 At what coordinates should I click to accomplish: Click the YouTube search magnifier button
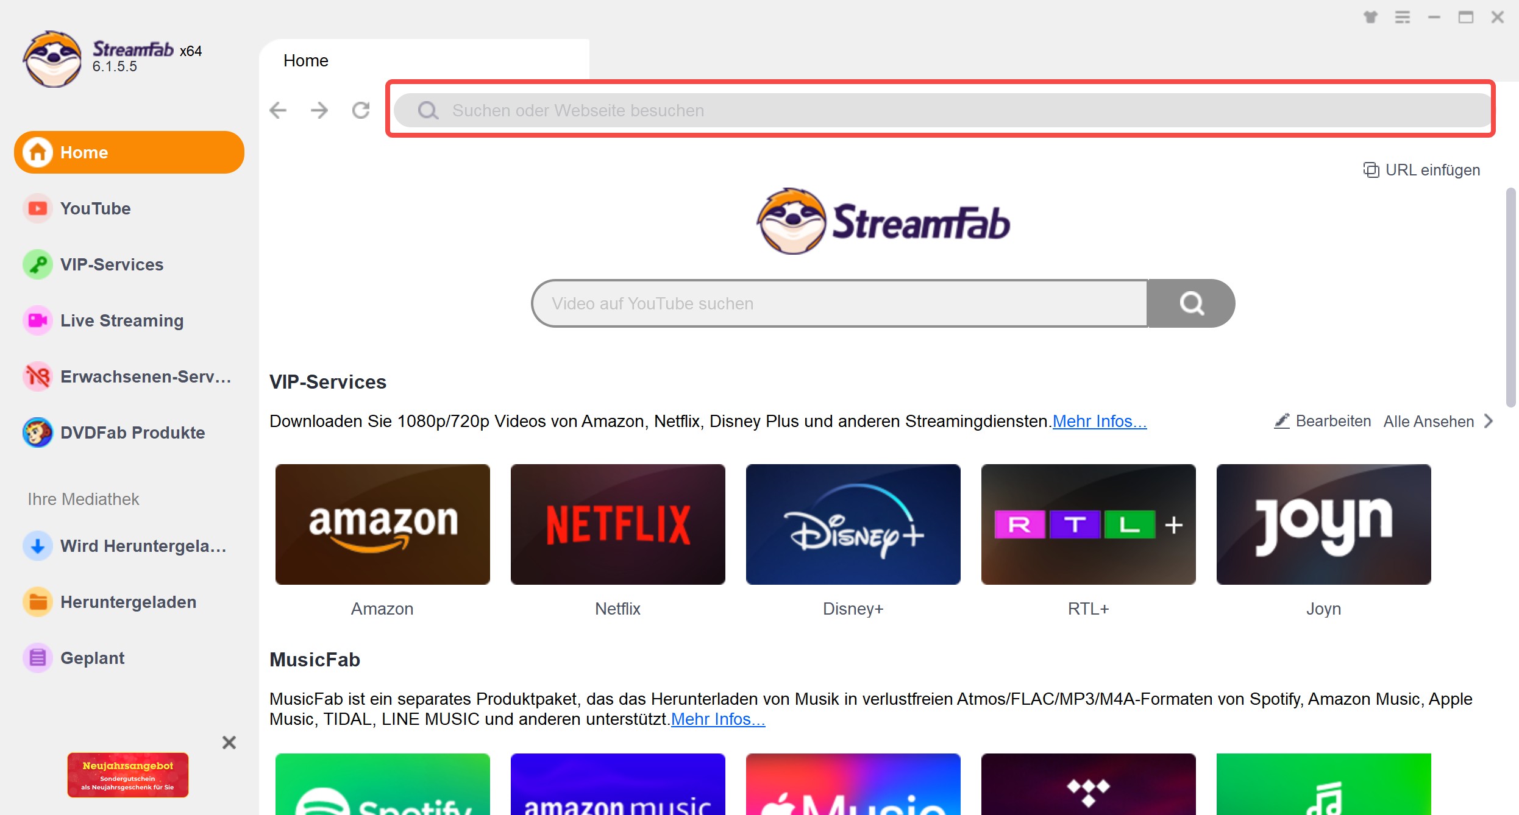[x=1192, y=303]
